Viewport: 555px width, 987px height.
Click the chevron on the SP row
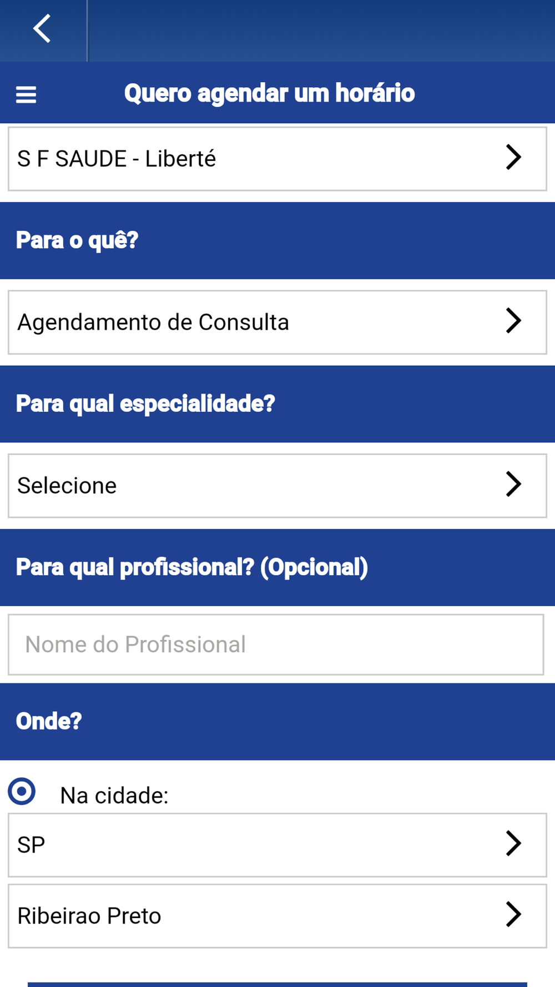513,843
